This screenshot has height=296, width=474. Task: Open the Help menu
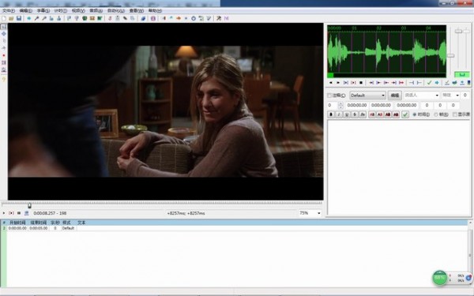pyautogui.click(x=155, y=10)
